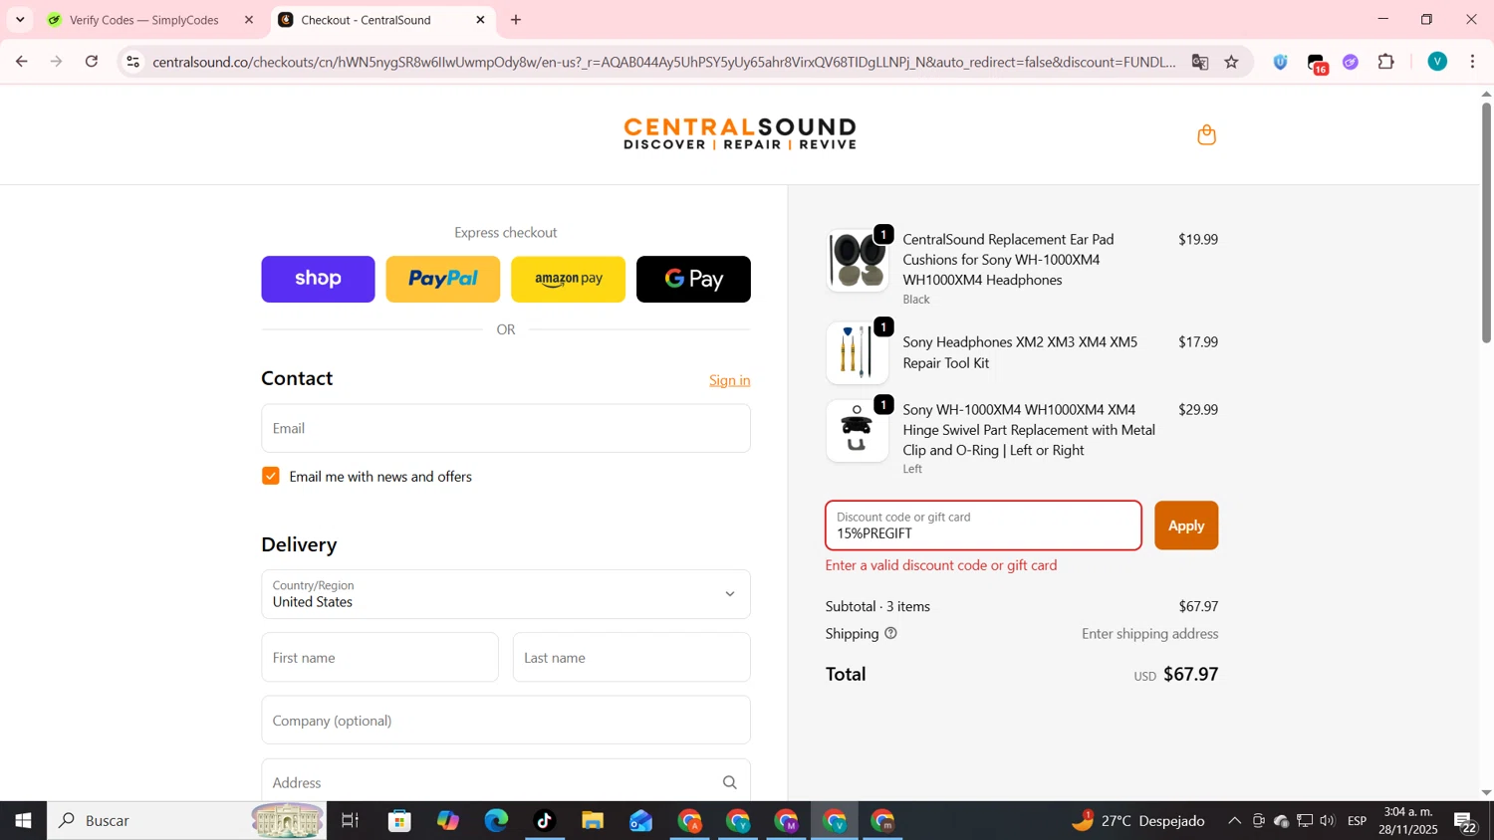Open the weather widget 27°C Despejado
This screenshot has height=840, width=1494.
click(x=1138, y=821)
